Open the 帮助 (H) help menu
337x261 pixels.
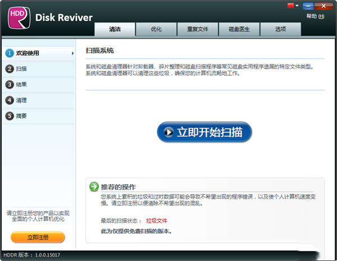click(x=315, y=16)
